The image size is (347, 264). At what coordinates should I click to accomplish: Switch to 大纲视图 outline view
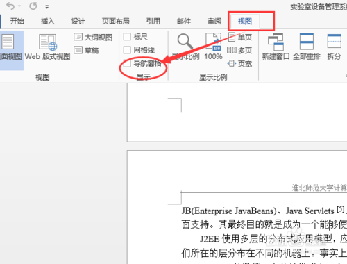[93, 37]
